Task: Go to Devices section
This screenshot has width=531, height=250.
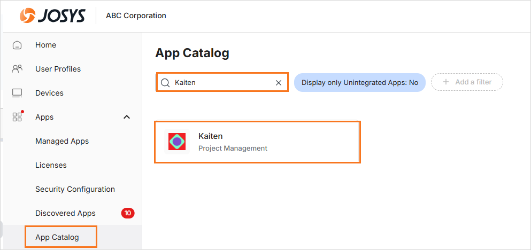Action: tap(49, 93)
